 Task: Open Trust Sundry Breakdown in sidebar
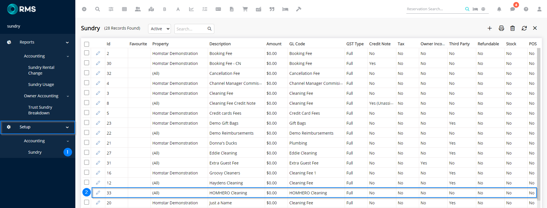(40, 110)
